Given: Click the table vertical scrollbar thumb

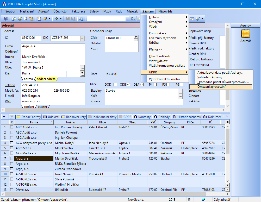Looking at the screenshot, I should [x=227, y=141].
